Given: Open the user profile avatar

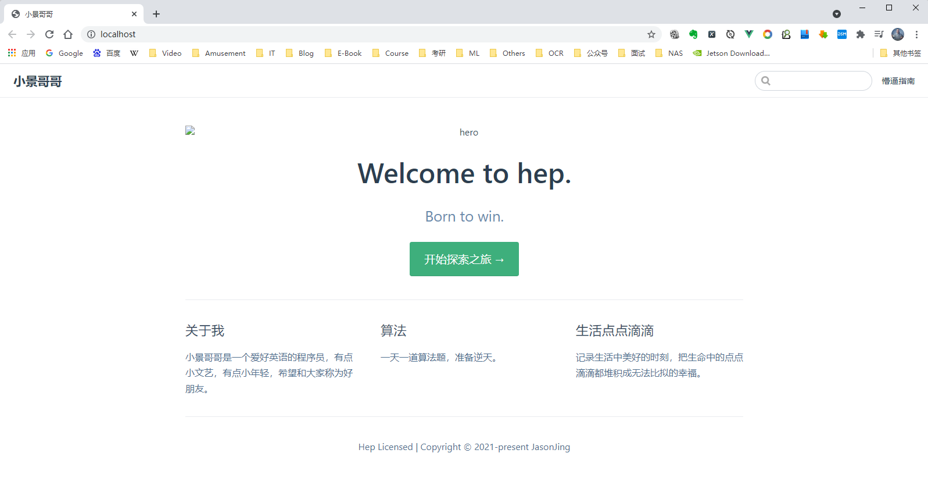Looking at the screenshot, I should pyautogui.click(x=898, y=34).
